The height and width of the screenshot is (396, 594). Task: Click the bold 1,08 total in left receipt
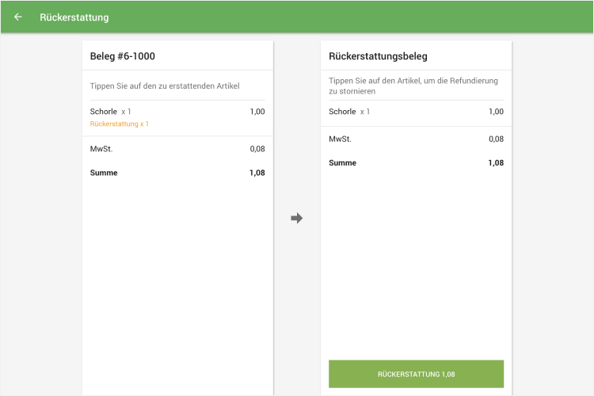click(257, 173)
